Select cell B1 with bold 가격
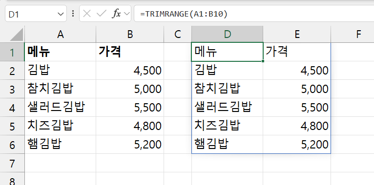 [x=130, y=52]
